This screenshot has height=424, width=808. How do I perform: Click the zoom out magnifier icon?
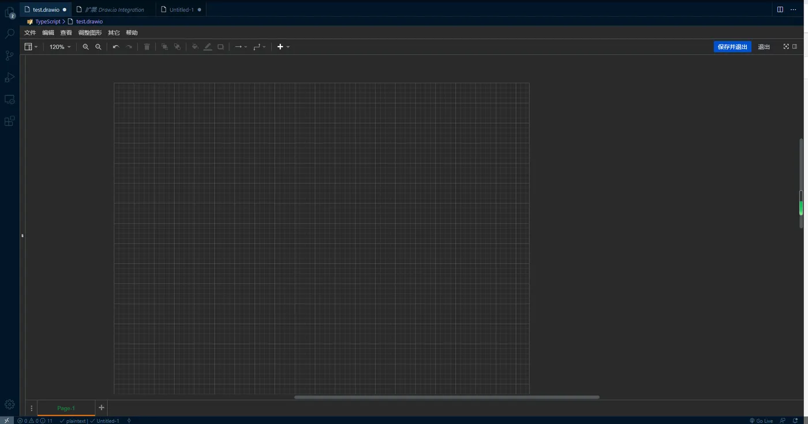coord(98,47)
